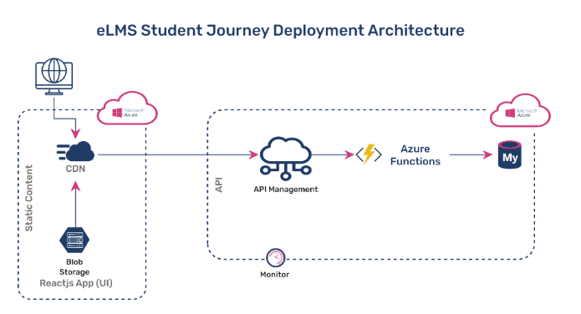Click the right Microsoft Azure cloud logo
The width and height of the screenshot is (581, 314).
520,110
